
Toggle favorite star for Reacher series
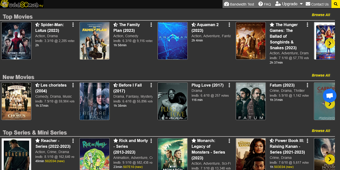pyautogui.click(x=37, y=140)
